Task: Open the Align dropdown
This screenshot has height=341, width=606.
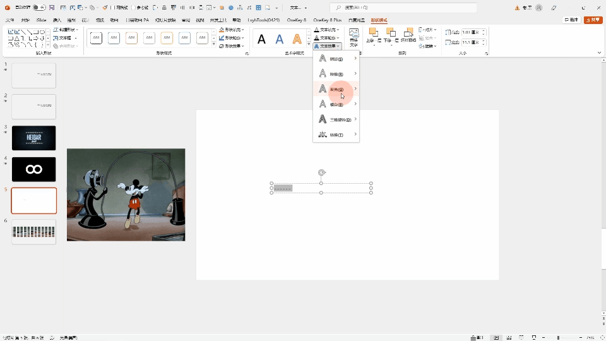Action: (427, 30)
